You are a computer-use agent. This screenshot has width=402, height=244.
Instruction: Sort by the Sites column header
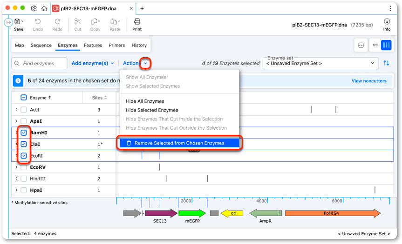tap(100, 98)
